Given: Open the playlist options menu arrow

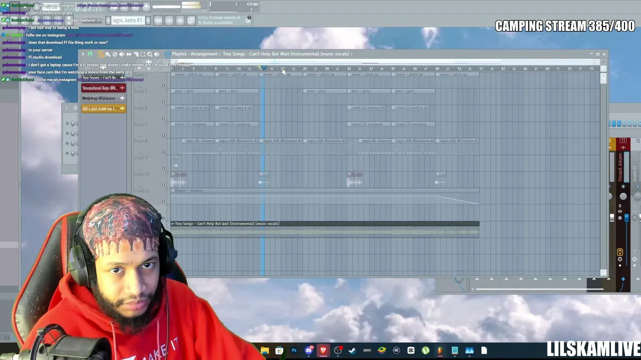Looking at the screenshot, I should 83,54.
